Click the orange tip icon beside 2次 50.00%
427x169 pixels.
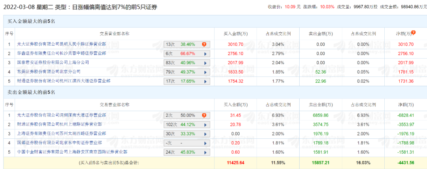pyautogui.click(x=204, y=115)
